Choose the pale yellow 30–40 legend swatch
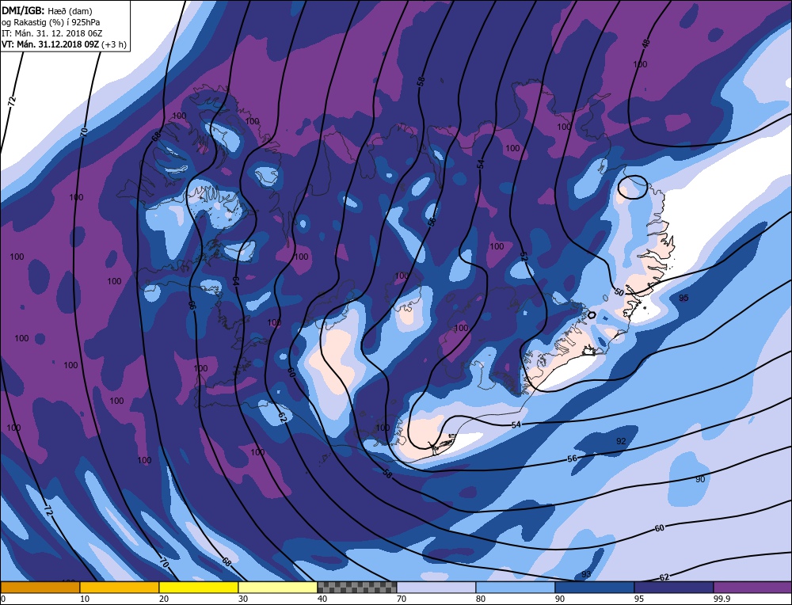This screenshot has width=792, height=605. (278, 587)
